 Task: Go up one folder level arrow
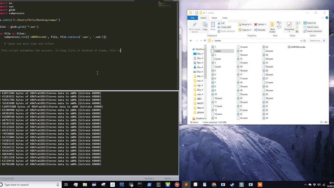coord(205,41)
